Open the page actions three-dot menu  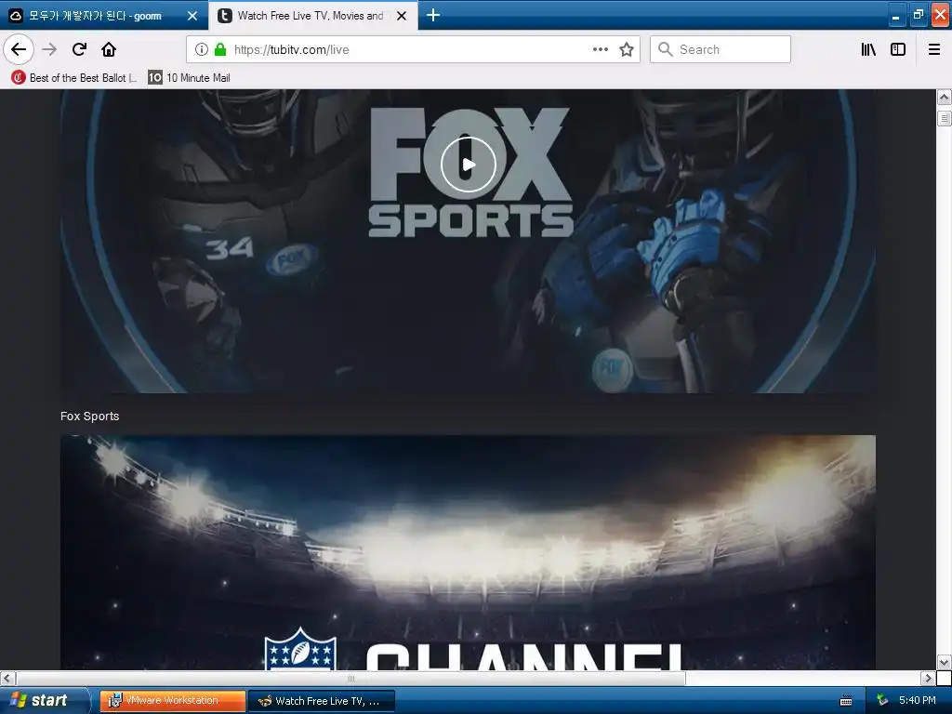point(600,49)
